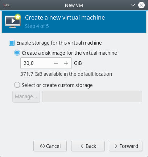Decrease disk size with the minus button
This screenshot has width=148, height=157.
click(x=56, y=63)
